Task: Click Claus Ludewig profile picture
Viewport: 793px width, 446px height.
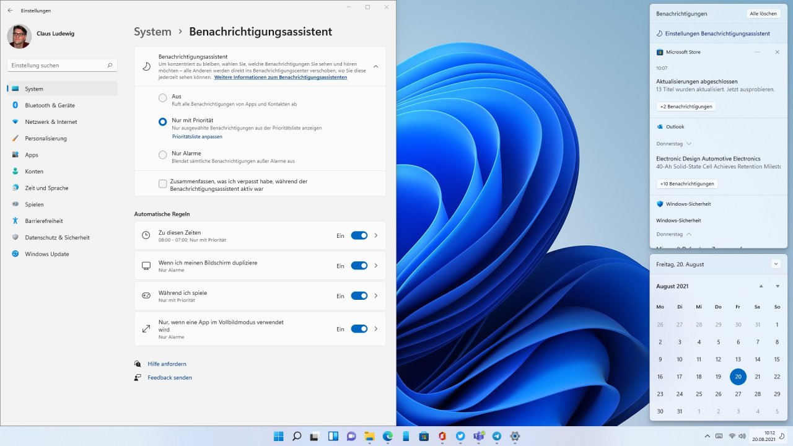Action: 19,36
